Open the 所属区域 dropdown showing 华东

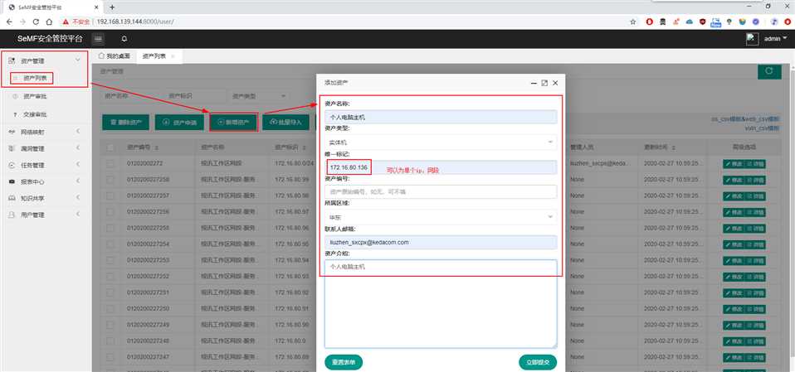pos(440,217)
